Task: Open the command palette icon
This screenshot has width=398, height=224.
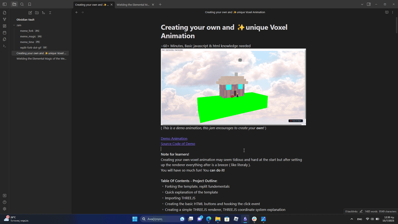Action: click(x=5, y=46)
